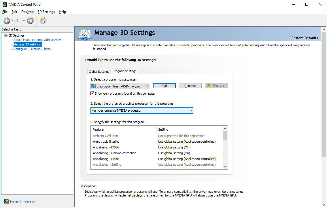Viewport: 327px width, 208px height.
Task: Uncheck Show only programs found on this computer
Action: pos(92,93)
